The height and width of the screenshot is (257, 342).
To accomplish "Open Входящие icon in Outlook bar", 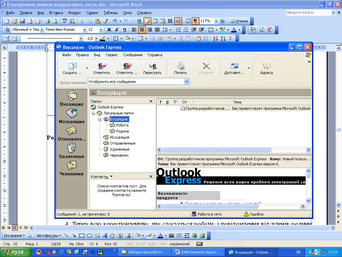I will pos(72,98).
